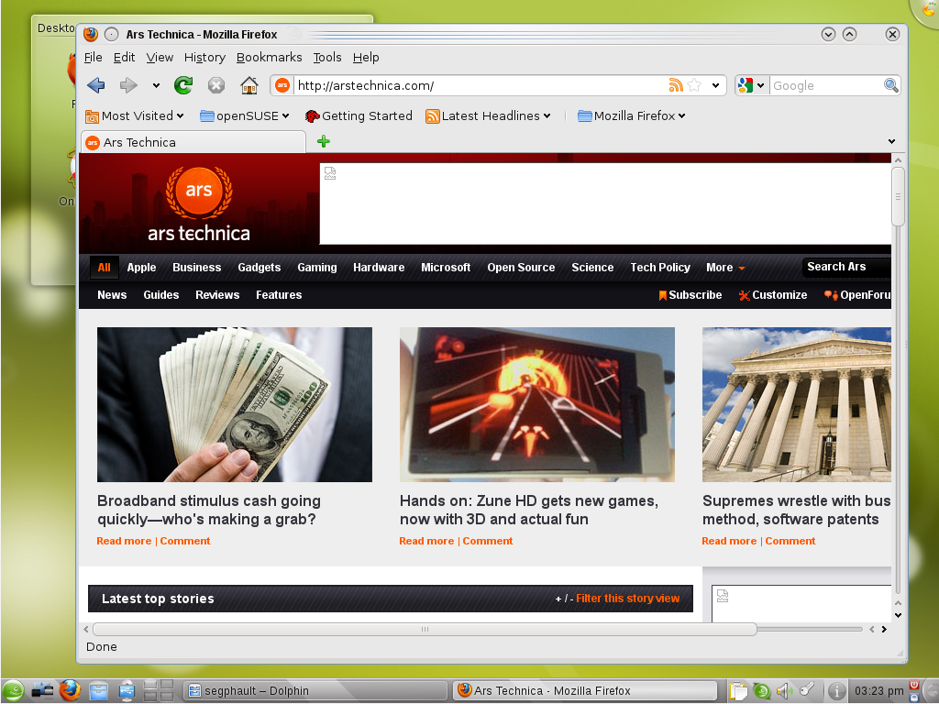939x704 pixels.
Task: Open the file manager icon in the panel
Action: pyautogui.click(x=98, y=691)
